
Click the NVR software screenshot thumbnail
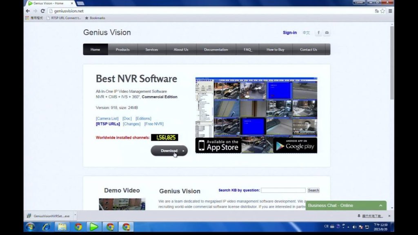(x=256, y=108)
